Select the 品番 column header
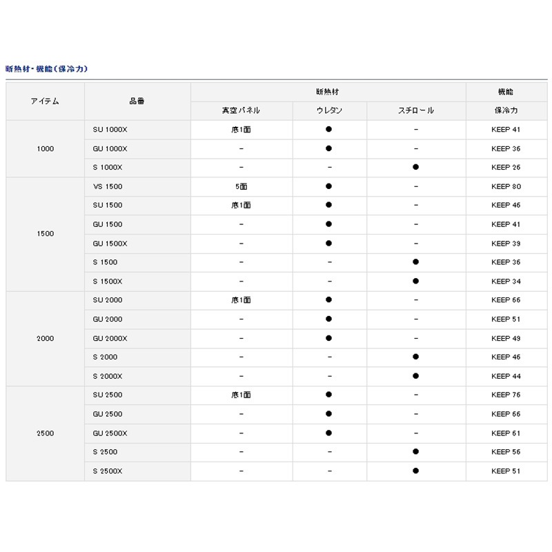552x552 pixels. pyautogui.click(x=137, y=101)
